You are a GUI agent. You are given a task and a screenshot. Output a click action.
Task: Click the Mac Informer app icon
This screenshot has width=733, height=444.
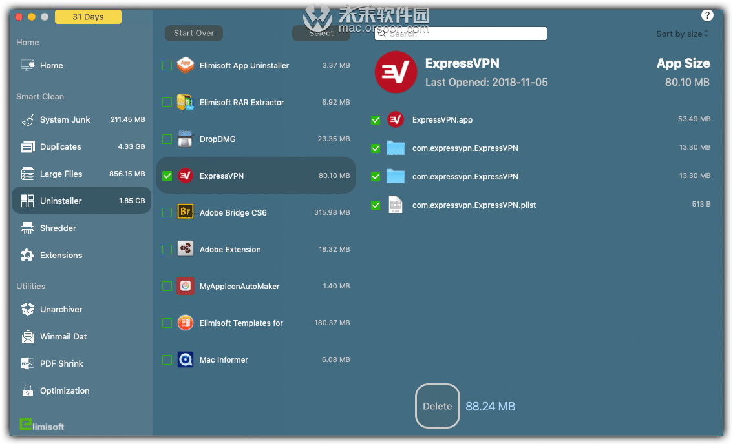tap(186, 360)
